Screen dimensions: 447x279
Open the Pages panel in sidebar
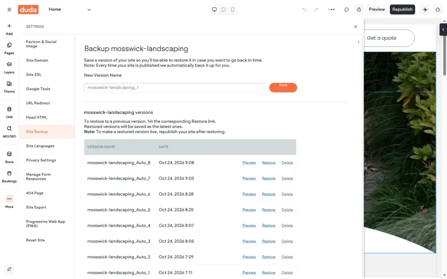click(x=9, y=49)
